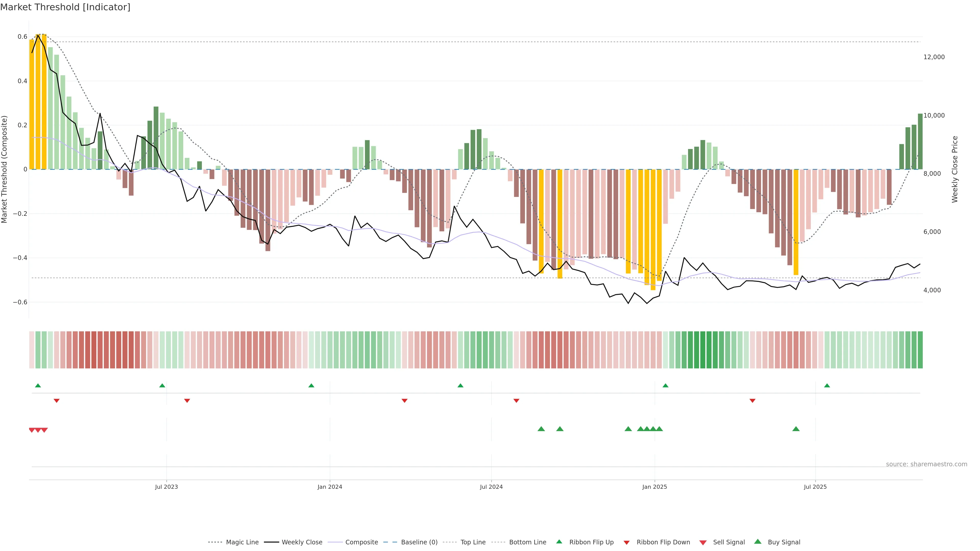
Task: Click the Ribbon Flip Down marker just before Jul 2025
Action: click(x=752, y=400)
